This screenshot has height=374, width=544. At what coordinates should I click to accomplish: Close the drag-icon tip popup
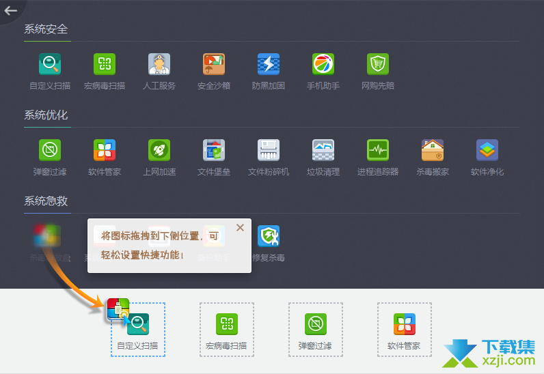point(240,228)
